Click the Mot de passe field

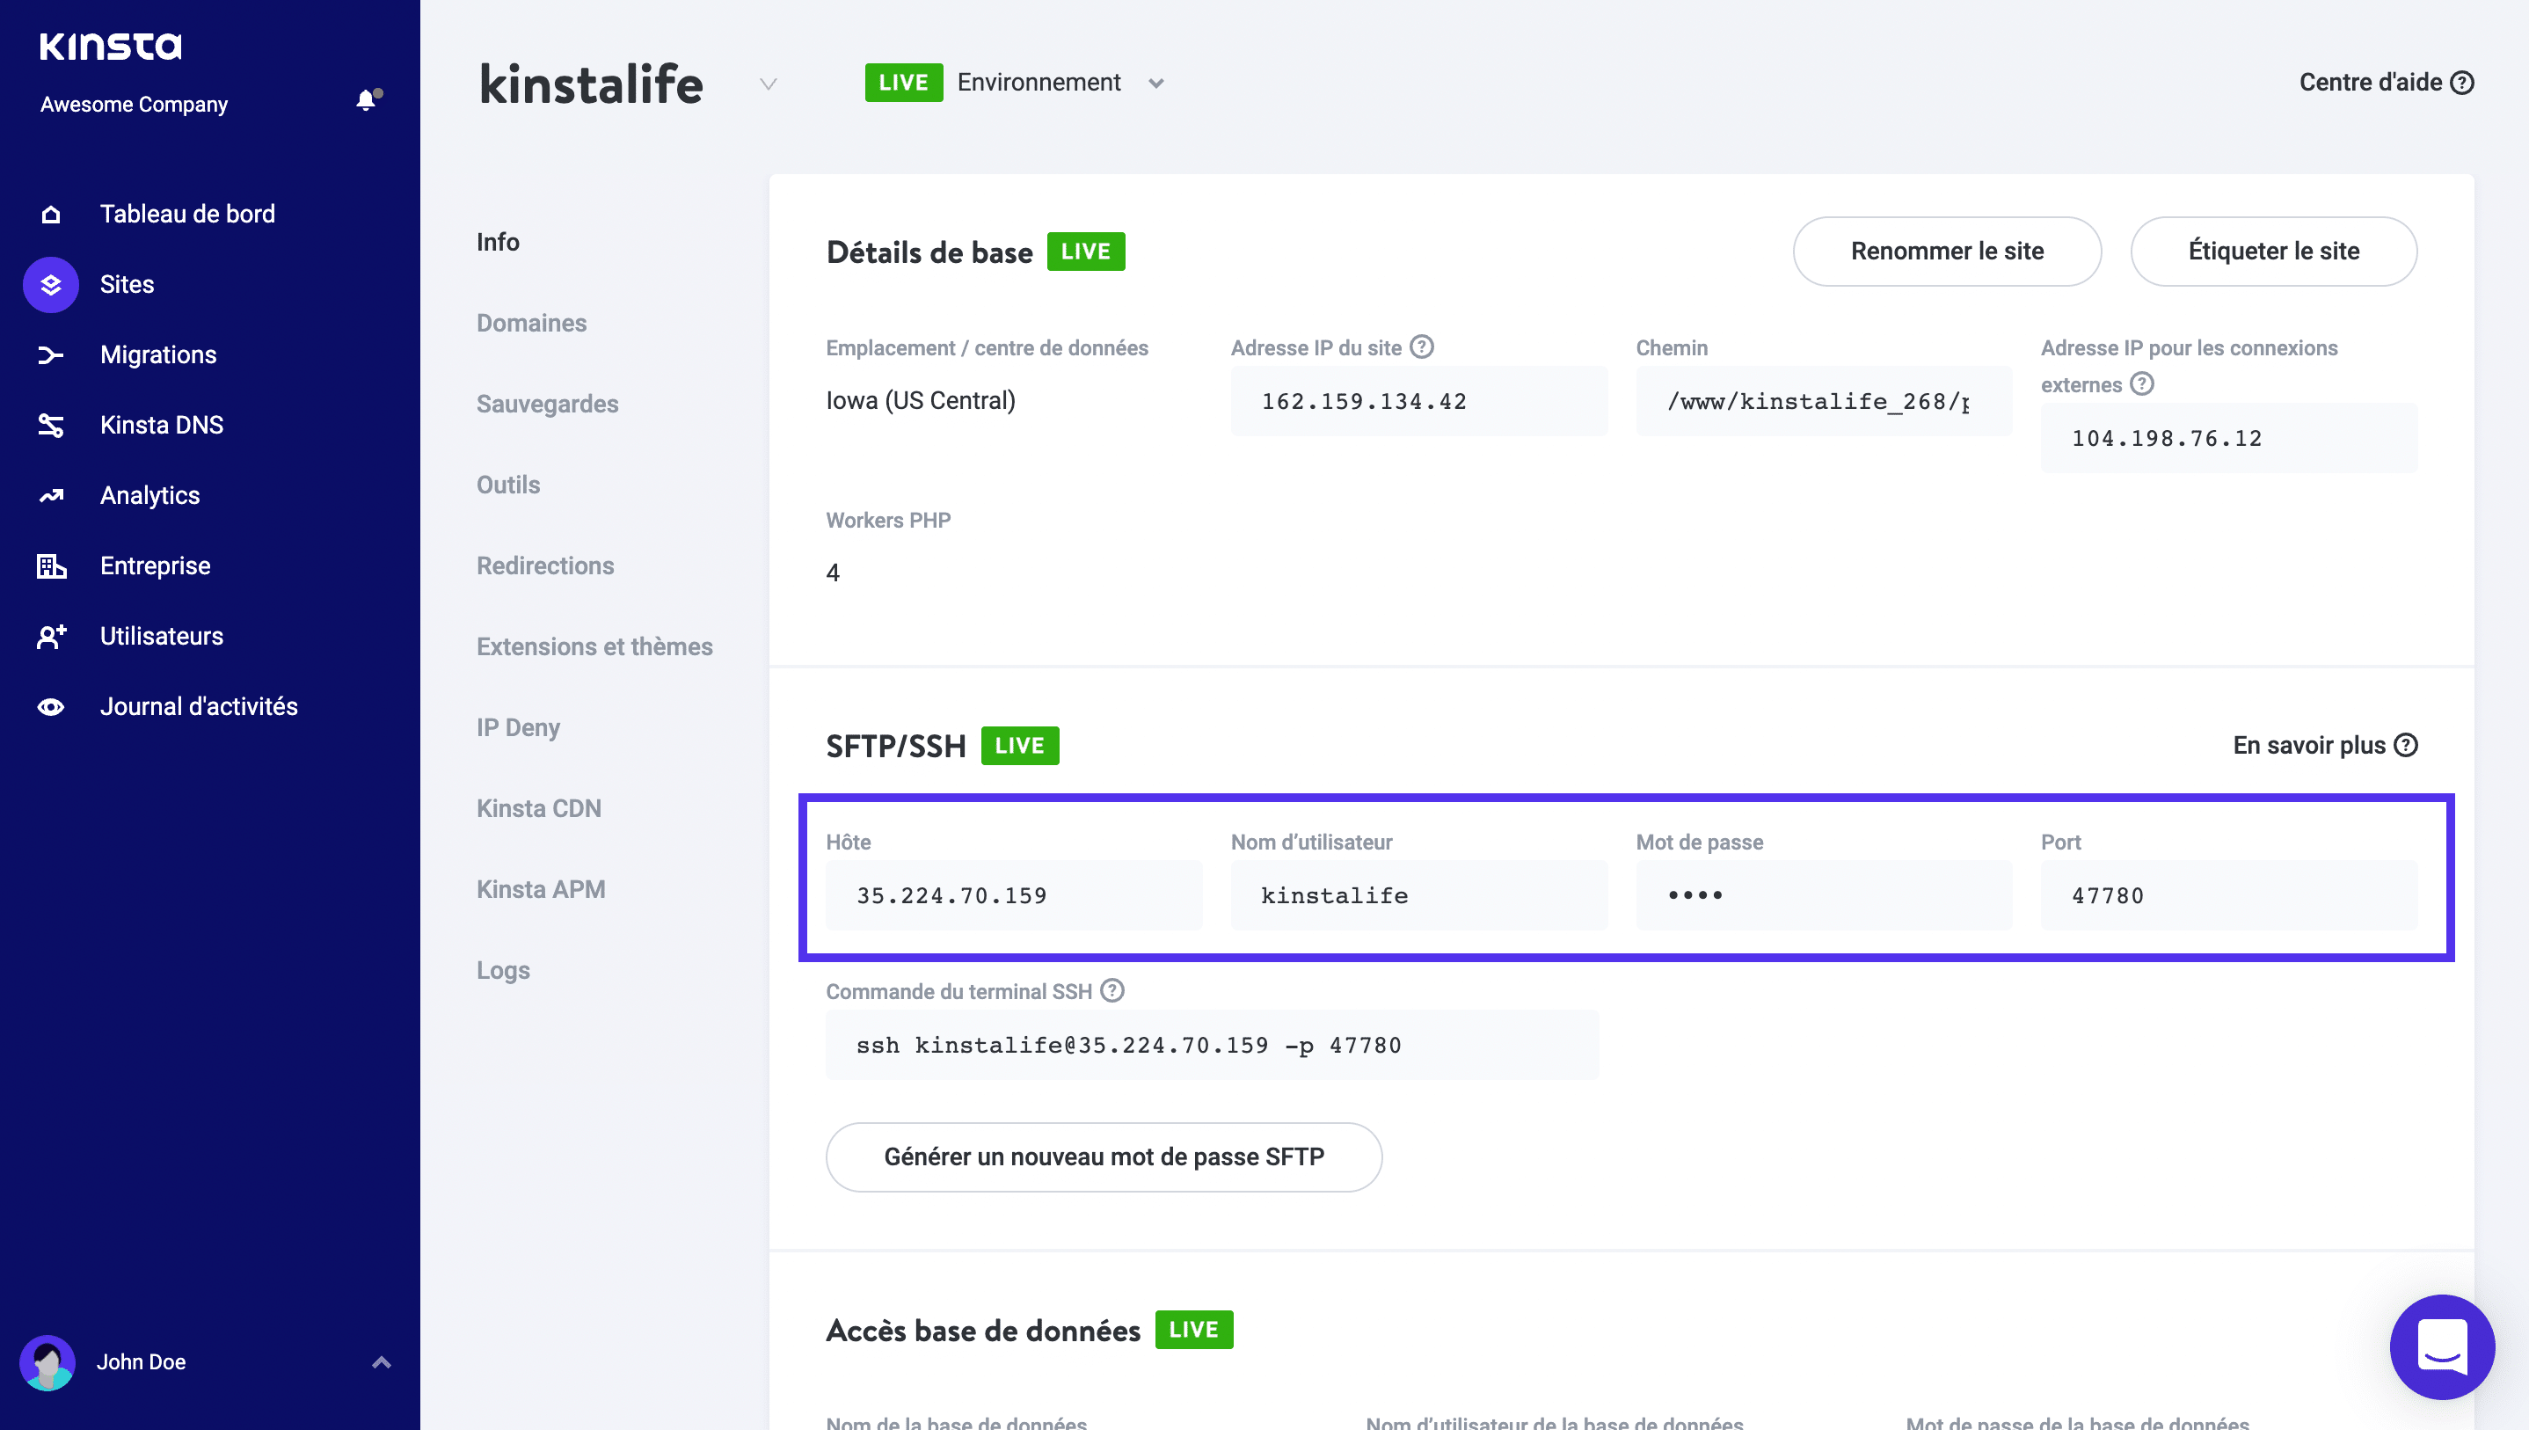tap(1824, 895)
